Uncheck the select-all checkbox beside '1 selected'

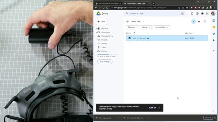(127, 21)
